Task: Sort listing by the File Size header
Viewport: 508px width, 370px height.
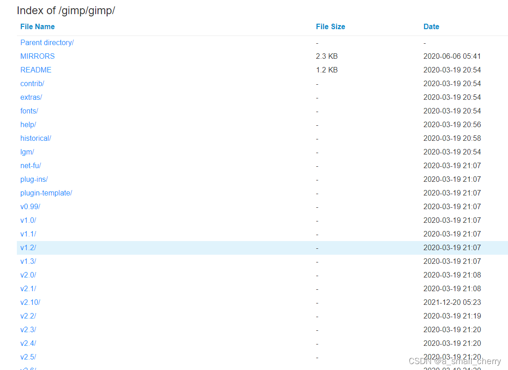Action: click(330, 26)
